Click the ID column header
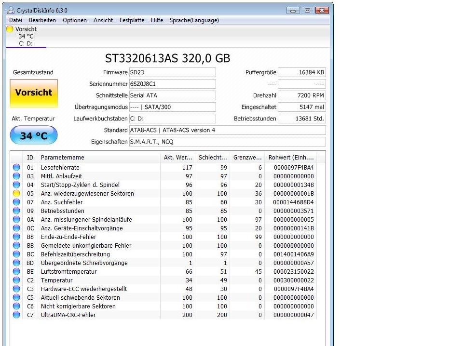 point(30,157)
